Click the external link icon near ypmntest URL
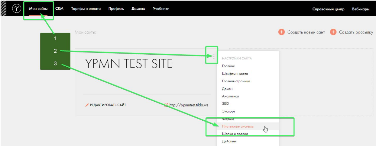The image size is (376, 146). [x=166, y=105]
